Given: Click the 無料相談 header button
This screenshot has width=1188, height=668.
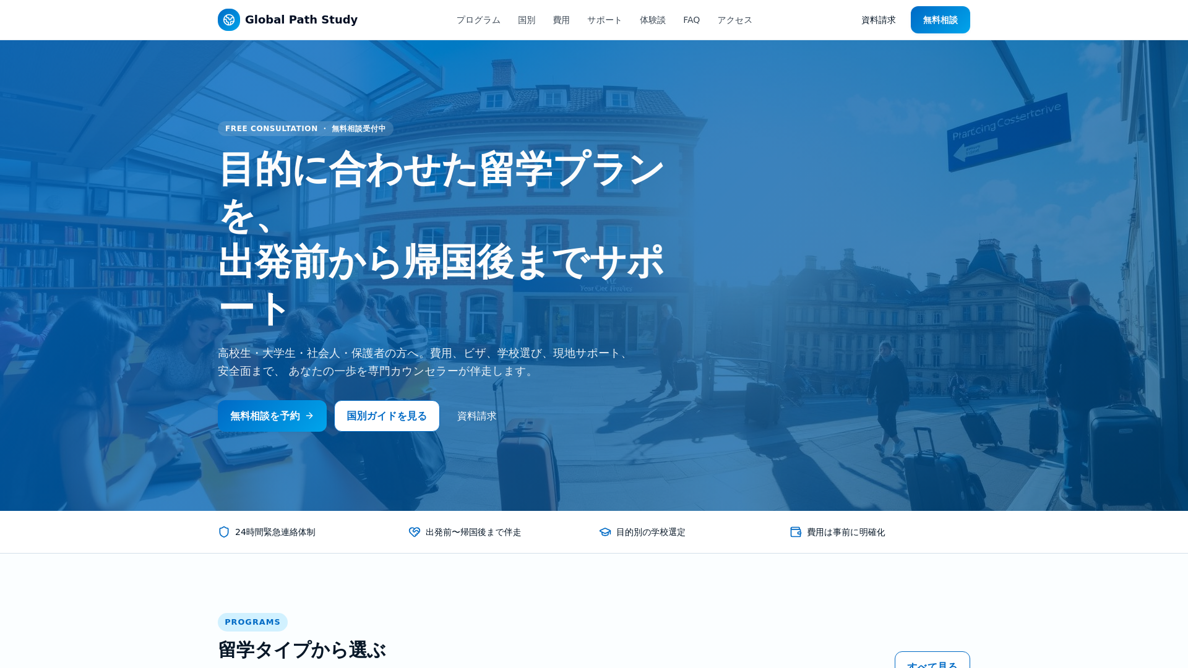Looking at the screenshot, I should click(x=940, y=20).
